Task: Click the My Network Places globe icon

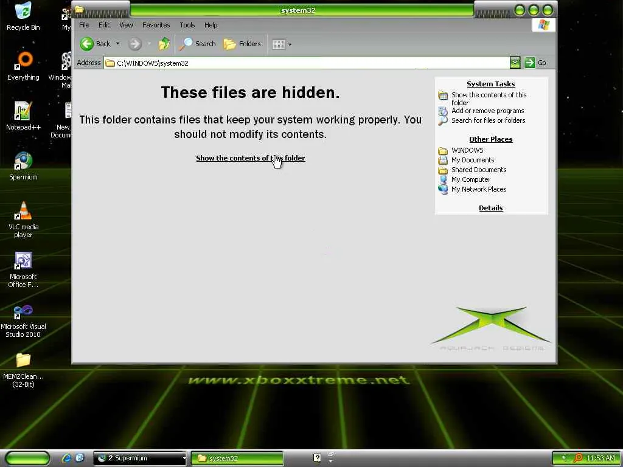Action: [x=443, y=190]
